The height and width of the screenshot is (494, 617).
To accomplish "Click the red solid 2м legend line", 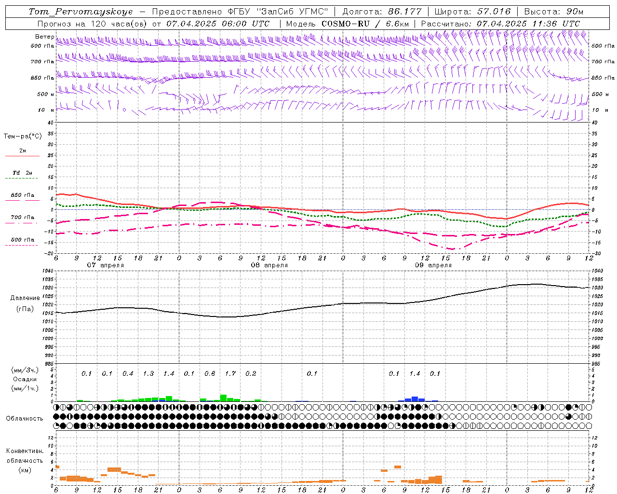I will point(22,156).
